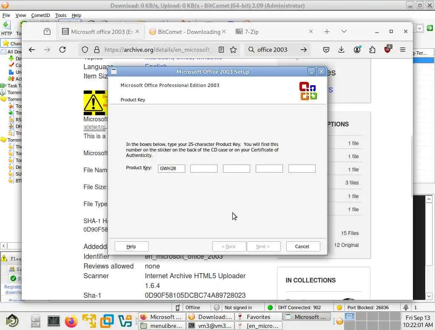The image size is (435, 330).
Task: Open BitComet View menu
Action: (20, 15)
